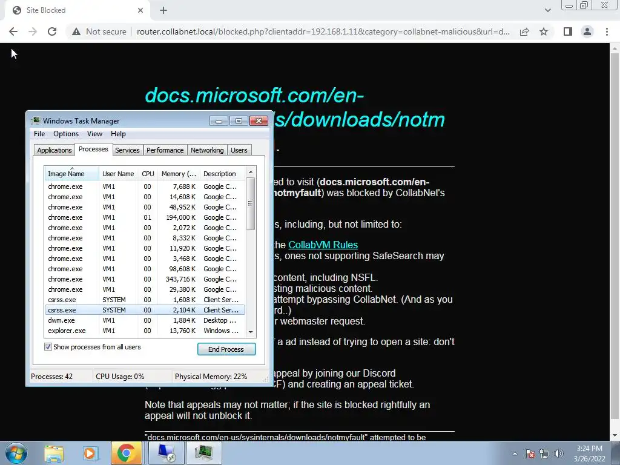Open Task Manager Help menu
Viewport: 620px width, 465px height.
click(x=118, y=134)
